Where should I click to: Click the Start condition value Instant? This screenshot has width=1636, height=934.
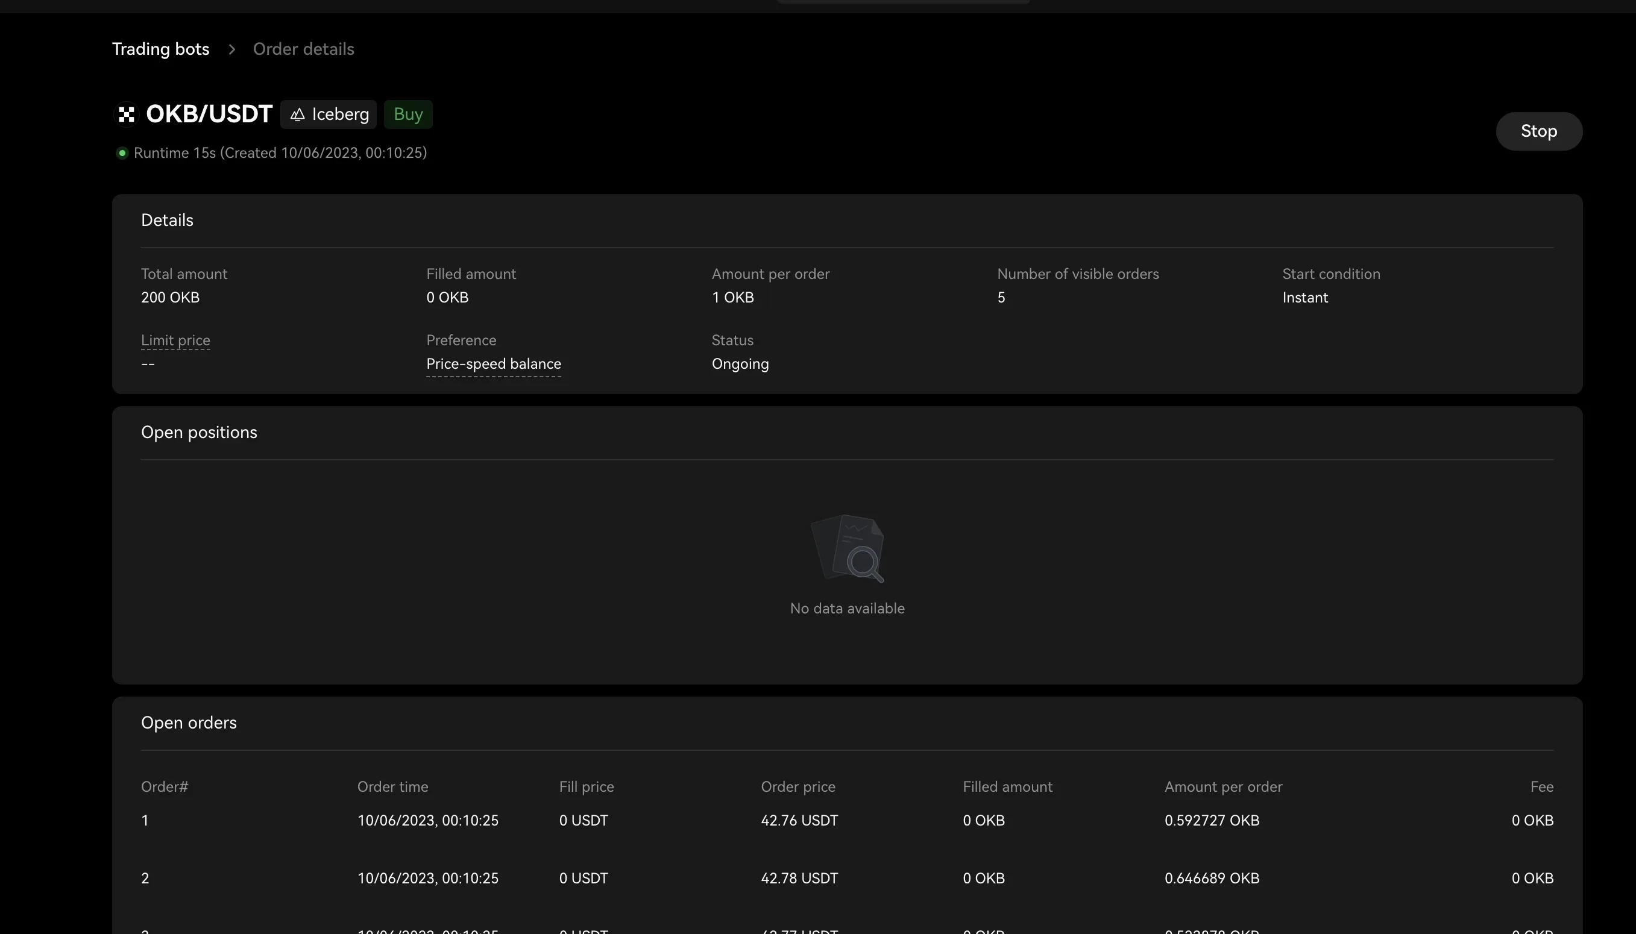[x=1305, y=298]
